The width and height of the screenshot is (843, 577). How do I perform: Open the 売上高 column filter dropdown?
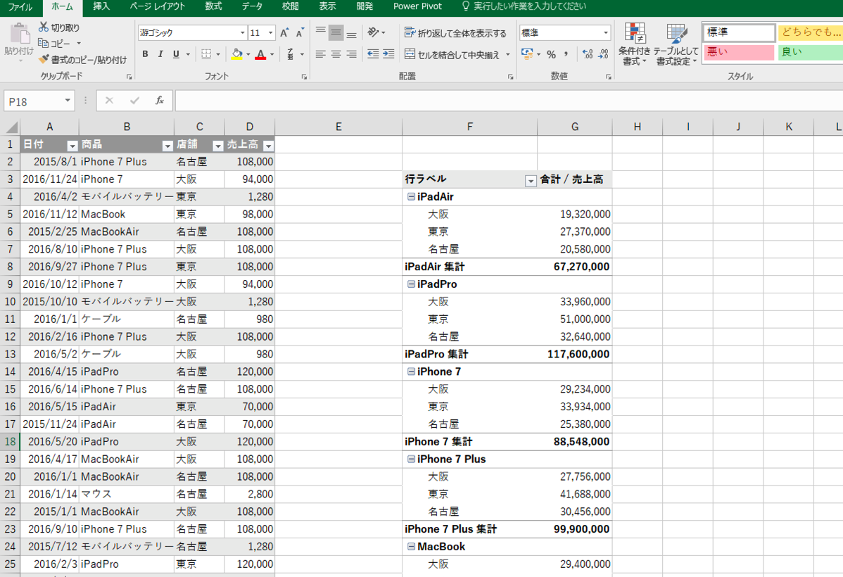(x=268, y=146)
